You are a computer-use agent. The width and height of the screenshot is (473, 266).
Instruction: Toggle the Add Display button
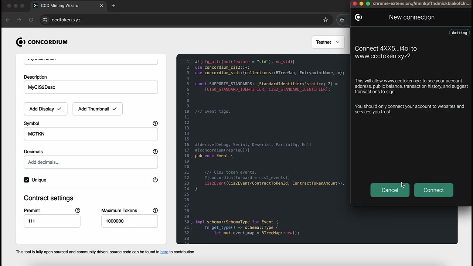tap(45, 109)
